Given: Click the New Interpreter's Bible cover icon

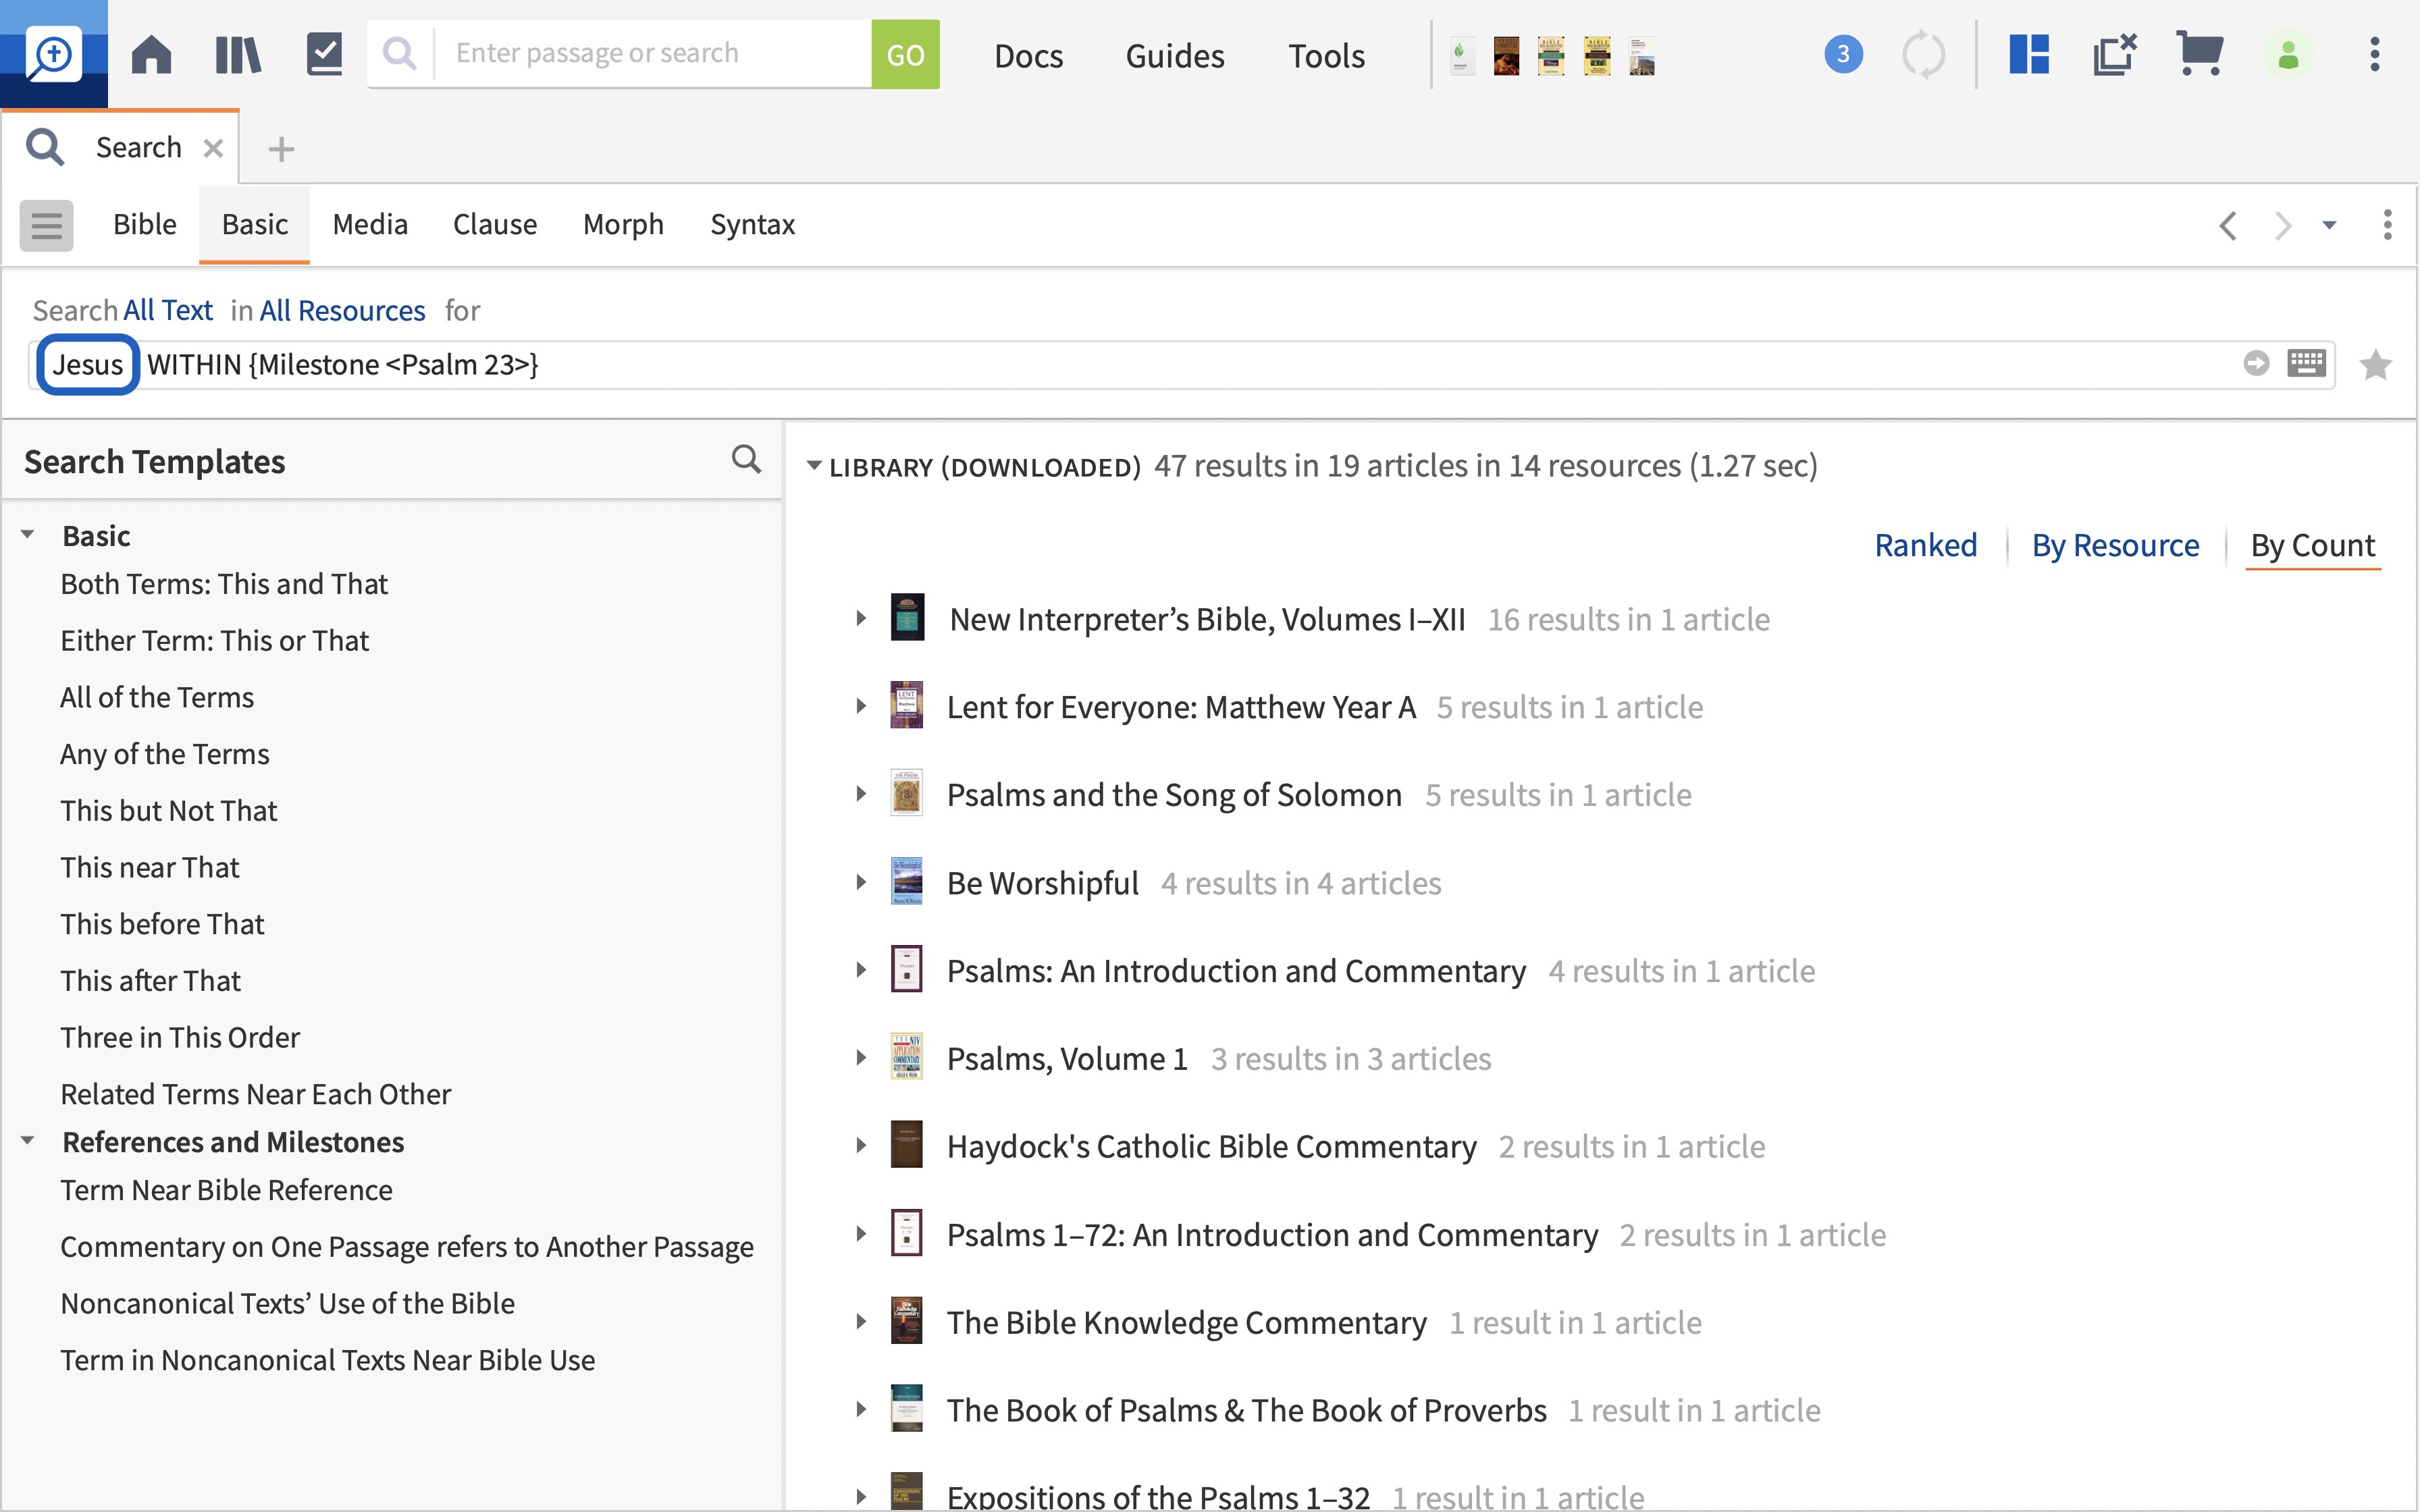Looking at the screenshot, I should (x=907, y=618).
